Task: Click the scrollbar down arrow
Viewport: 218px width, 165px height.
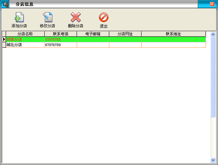Action: (x=213, y=160)
